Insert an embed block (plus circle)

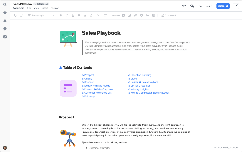141,16
